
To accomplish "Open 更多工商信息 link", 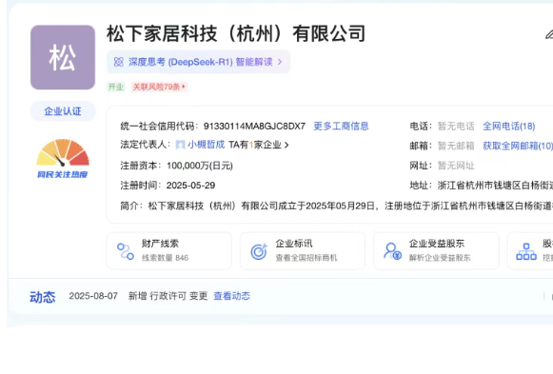I will pyautogui.click(x=341, y=126).
